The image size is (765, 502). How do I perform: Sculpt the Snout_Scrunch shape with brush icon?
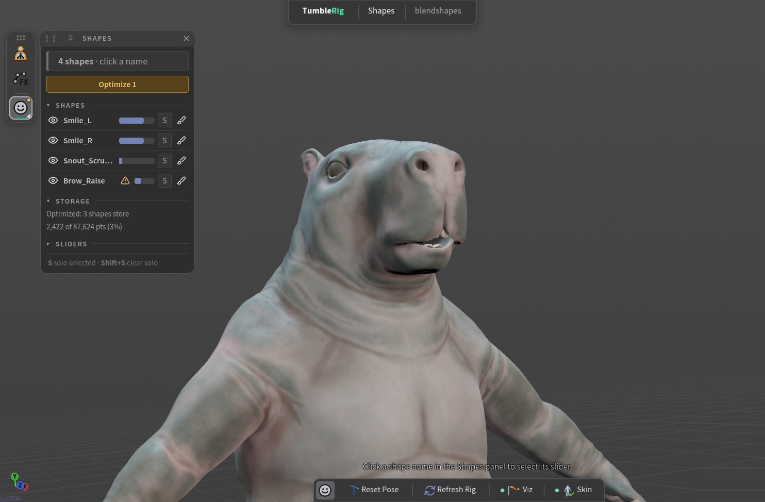(181, 161)
